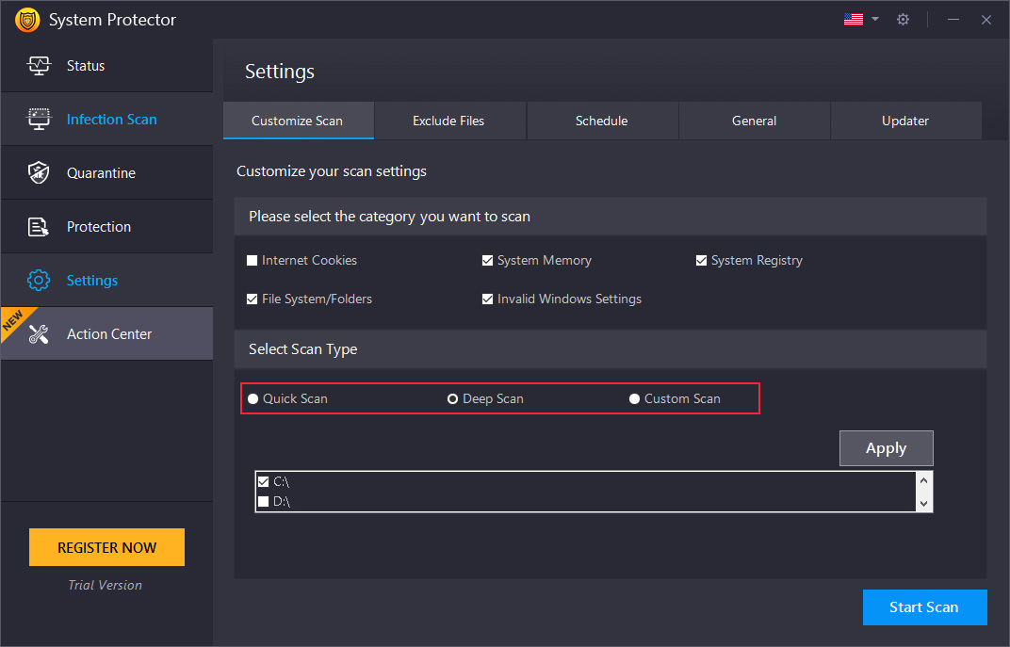
Task: Open Action Center via its wrench icon
Action: pyautogui.click(x=39, y=332)
